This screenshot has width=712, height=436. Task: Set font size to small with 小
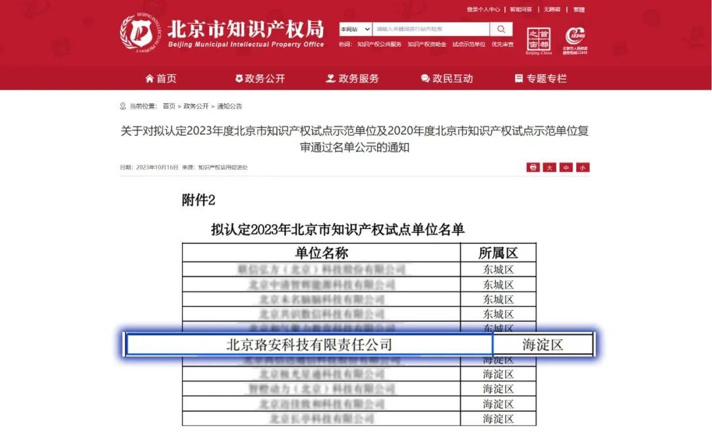pyautogui.click(x=583, y=167)
